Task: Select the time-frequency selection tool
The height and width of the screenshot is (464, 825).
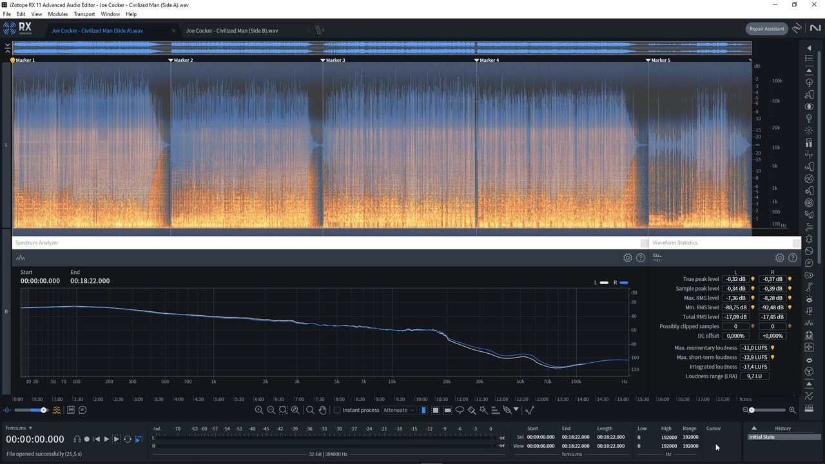Action: click(x=436, y=410)
